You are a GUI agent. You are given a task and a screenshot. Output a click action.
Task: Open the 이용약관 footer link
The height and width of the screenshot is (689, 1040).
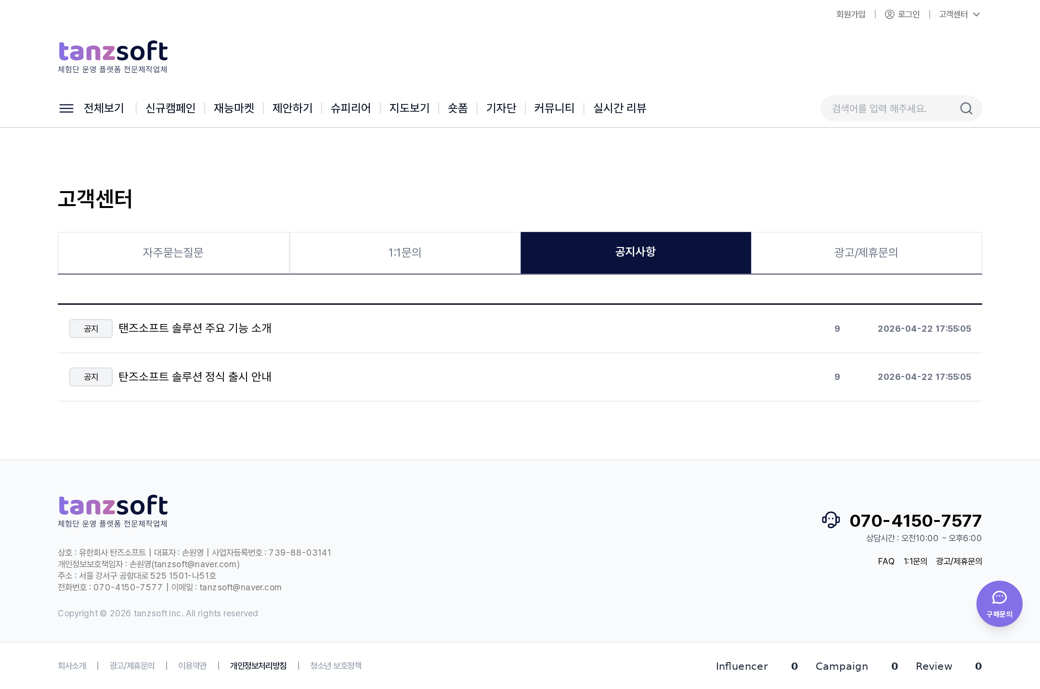tap(192, 666)
